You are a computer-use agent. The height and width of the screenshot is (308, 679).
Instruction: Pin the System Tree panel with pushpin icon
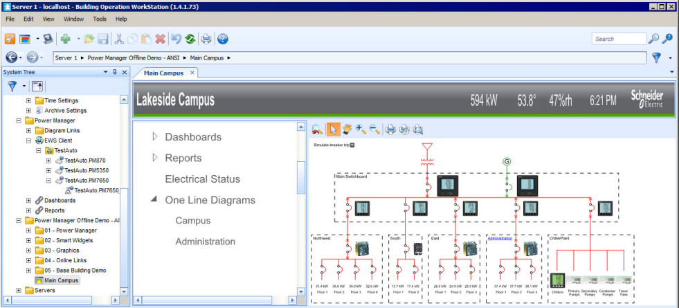coord(115,73)
